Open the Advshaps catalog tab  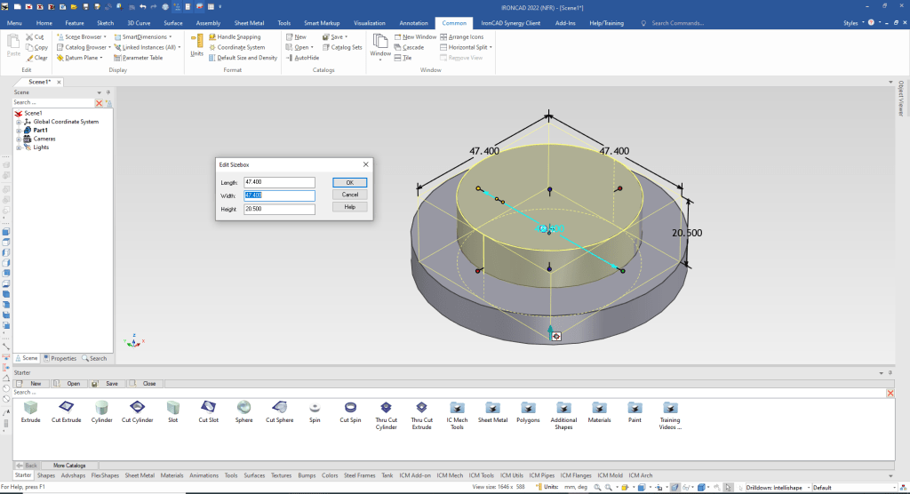(72, 475)
